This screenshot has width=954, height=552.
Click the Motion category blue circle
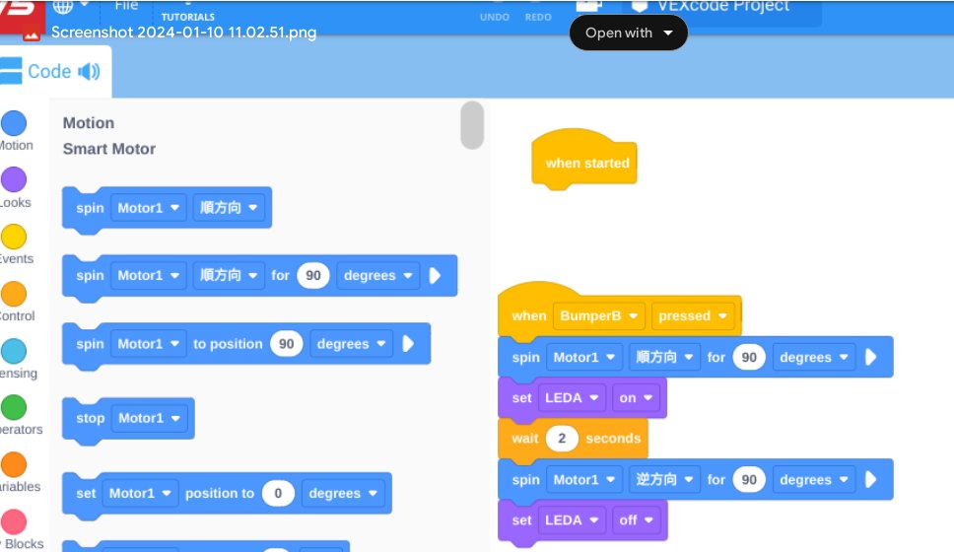coord(14,123)
